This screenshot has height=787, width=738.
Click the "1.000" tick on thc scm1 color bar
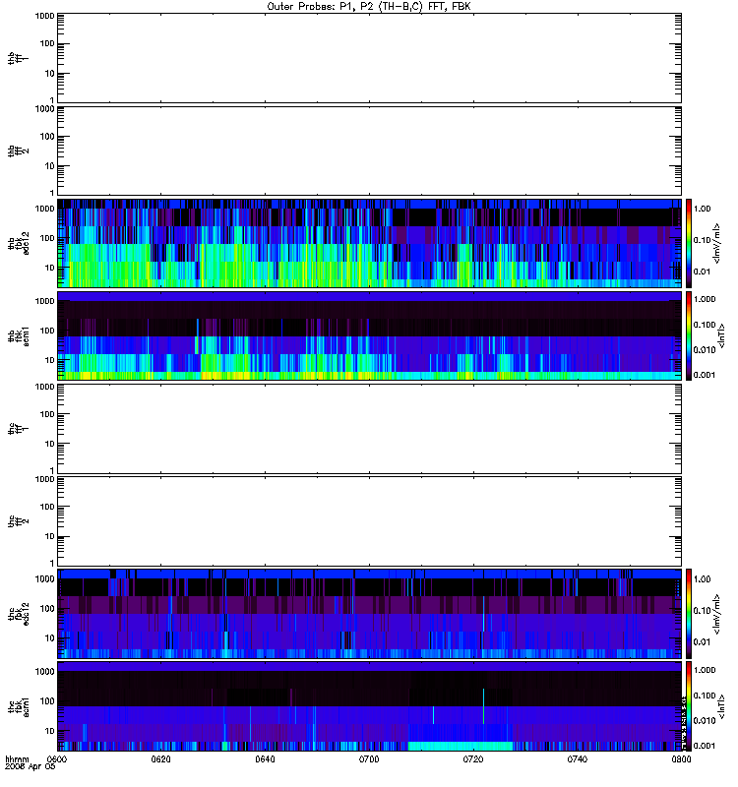pos(705,670)
